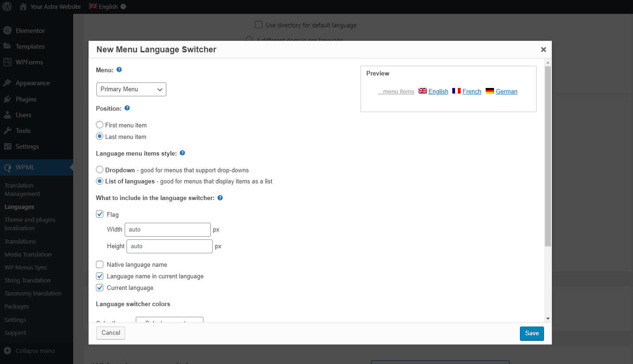Toggle Language name in current language checkbox
This screenshot has width=633, height=364.
[x=100, y=276]
